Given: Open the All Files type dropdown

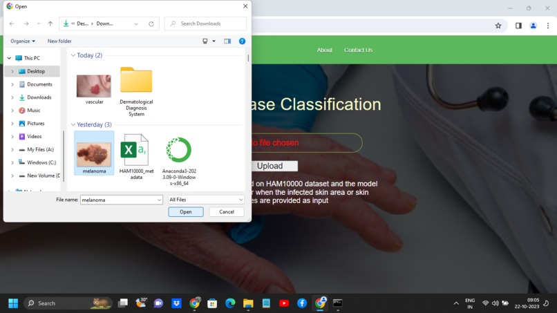Looking at the screenshot, I should tap(206, 200).
